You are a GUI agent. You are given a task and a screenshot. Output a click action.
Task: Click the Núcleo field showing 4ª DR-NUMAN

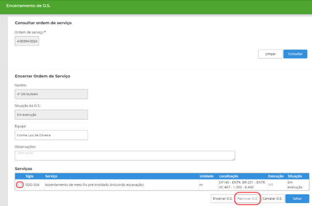[51, 94]
